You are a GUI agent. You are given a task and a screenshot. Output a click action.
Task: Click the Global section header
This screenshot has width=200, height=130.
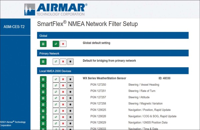click(113, 35)
